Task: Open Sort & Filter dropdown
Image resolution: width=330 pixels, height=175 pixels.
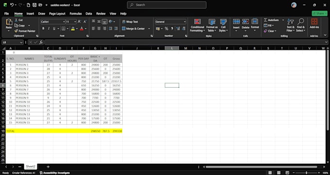Action: pos(290,25)
